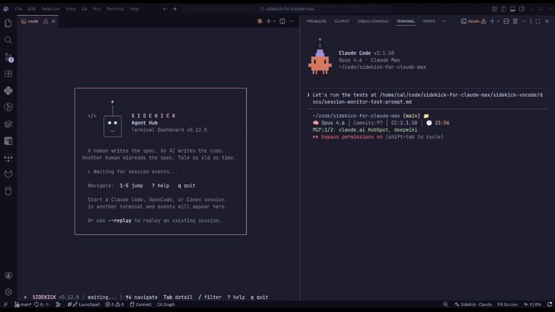The height and width of the screenshot is (312, 555).
Task: Open the Terminal menu
Action: point(115,9)
